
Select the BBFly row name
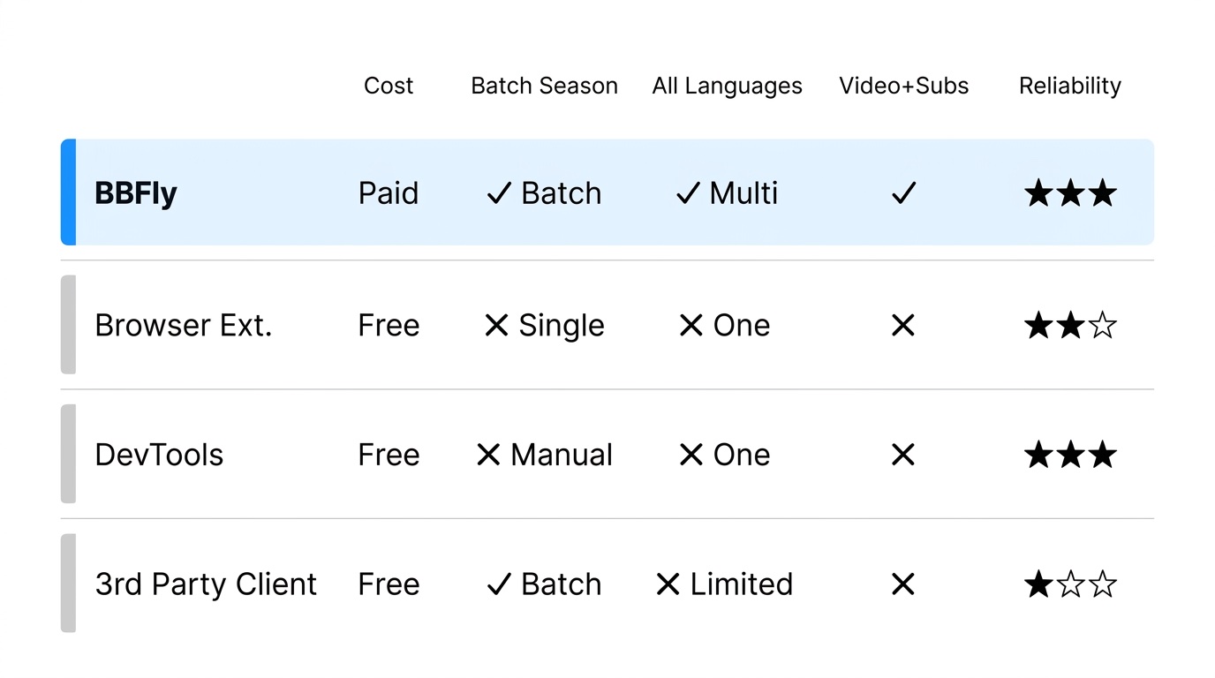click(x=136, y=194)
